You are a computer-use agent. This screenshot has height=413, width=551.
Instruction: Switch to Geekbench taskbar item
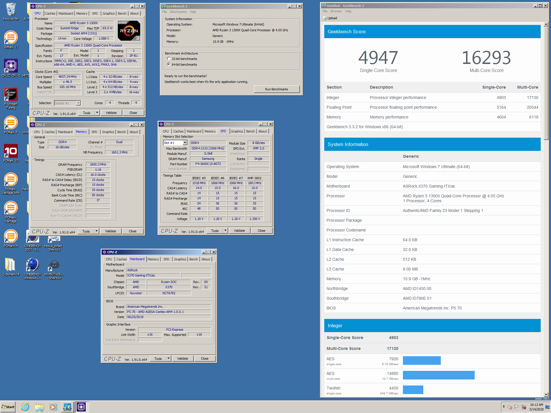point(67,407)
